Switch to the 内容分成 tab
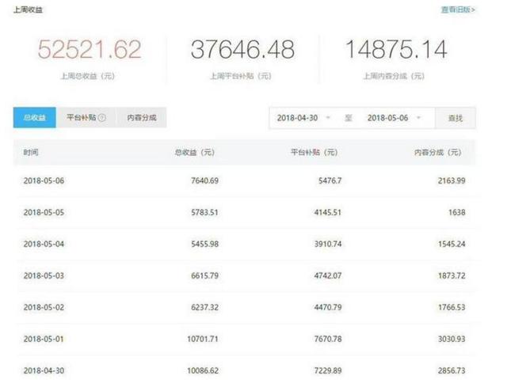Viewport: 507px width, 387px height. point(142,118)
